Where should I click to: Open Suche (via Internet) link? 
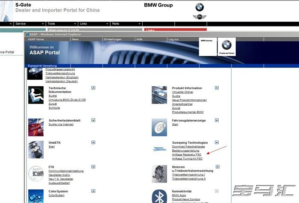(61, 125)
